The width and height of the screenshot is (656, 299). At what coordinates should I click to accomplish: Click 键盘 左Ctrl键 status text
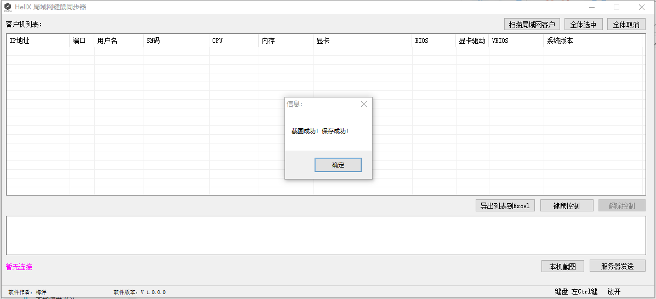576,291
